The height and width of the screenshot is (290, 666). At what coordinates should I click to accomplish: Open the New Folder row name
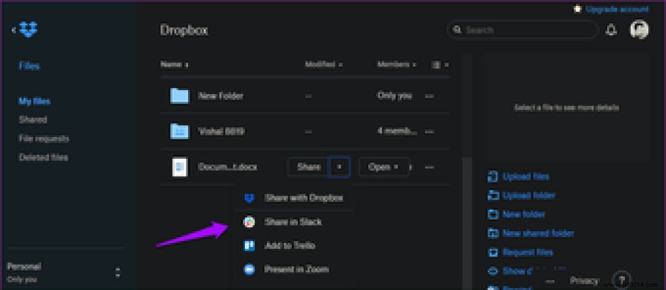pyautogui.click(x=220, y=96)
